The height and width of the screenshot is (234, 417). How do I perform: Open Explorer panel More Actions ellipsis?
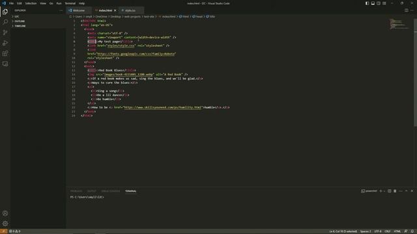(x=61, y=10)
